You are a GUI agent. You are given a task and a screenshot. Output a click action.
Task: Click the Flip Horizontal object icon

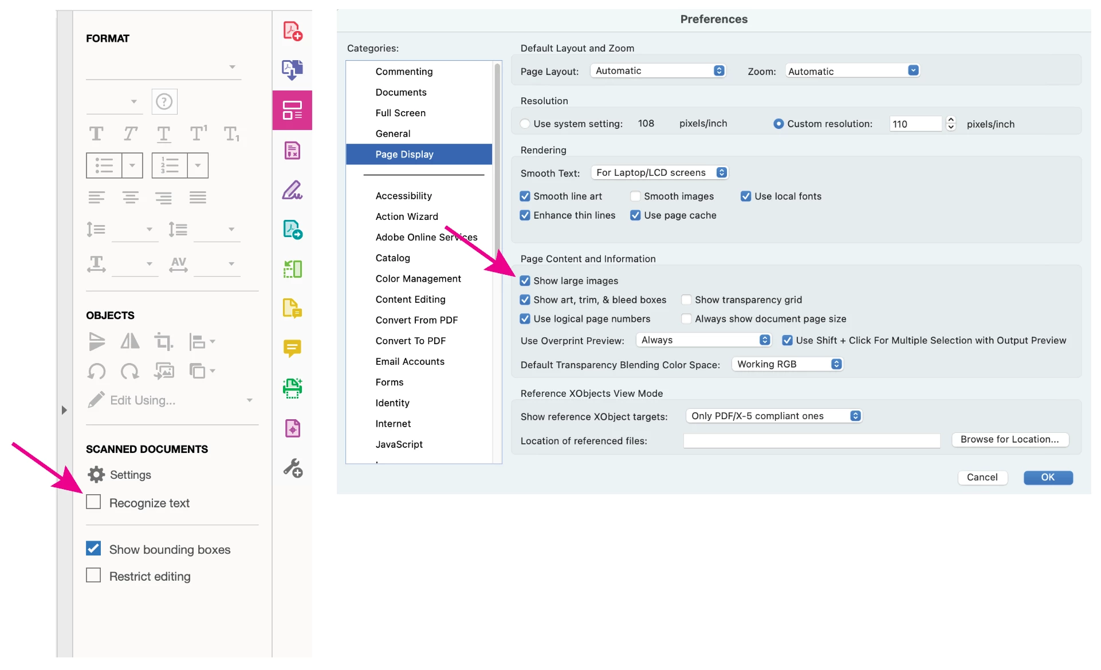tap(130, 342)
